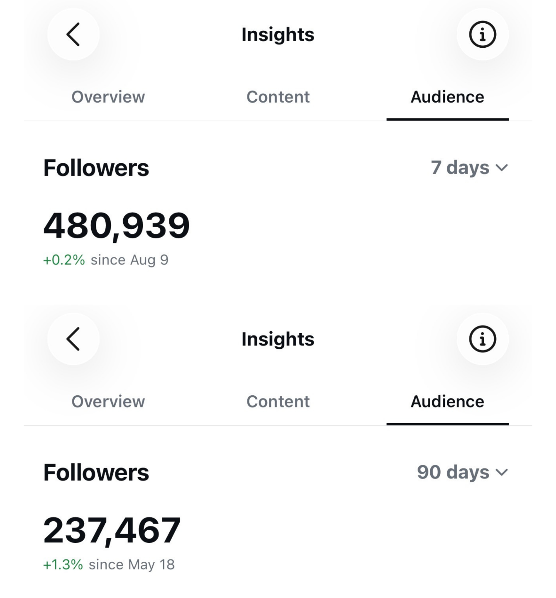The height and width of the screenshot is (598, 556).
Task: Select Audience tab in lower panel
Action: (447, 401)
